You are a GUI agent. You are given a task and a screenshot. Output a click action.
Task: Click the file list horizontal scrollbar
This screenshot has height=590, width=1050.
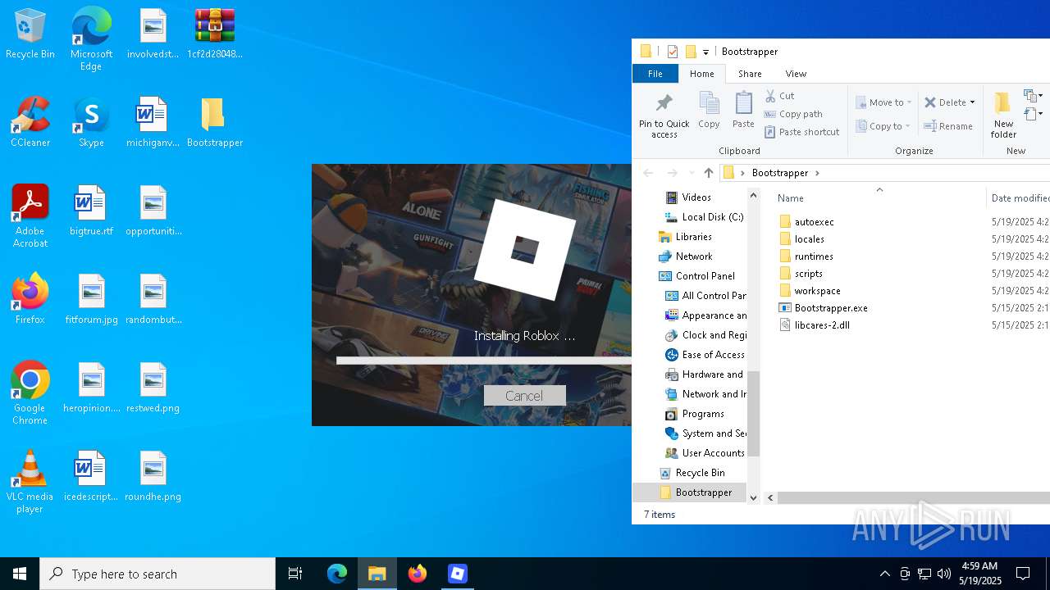click(x=914, y=497)
